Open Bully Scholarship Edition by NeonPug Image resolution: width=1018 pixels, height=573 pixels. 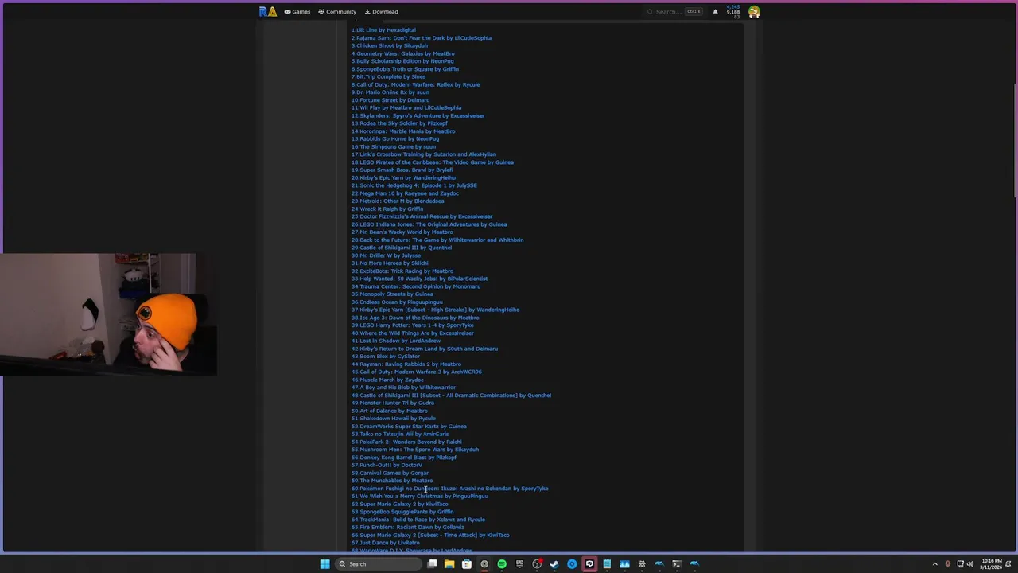[x=402, y=61]
